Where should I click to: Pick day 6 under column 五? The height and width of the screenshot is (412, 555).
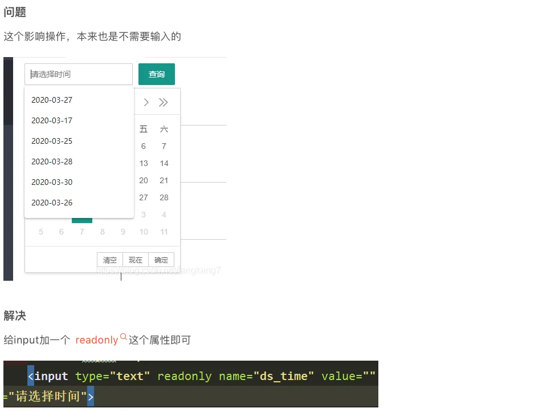pyautogui.click(x=143, y=146)
